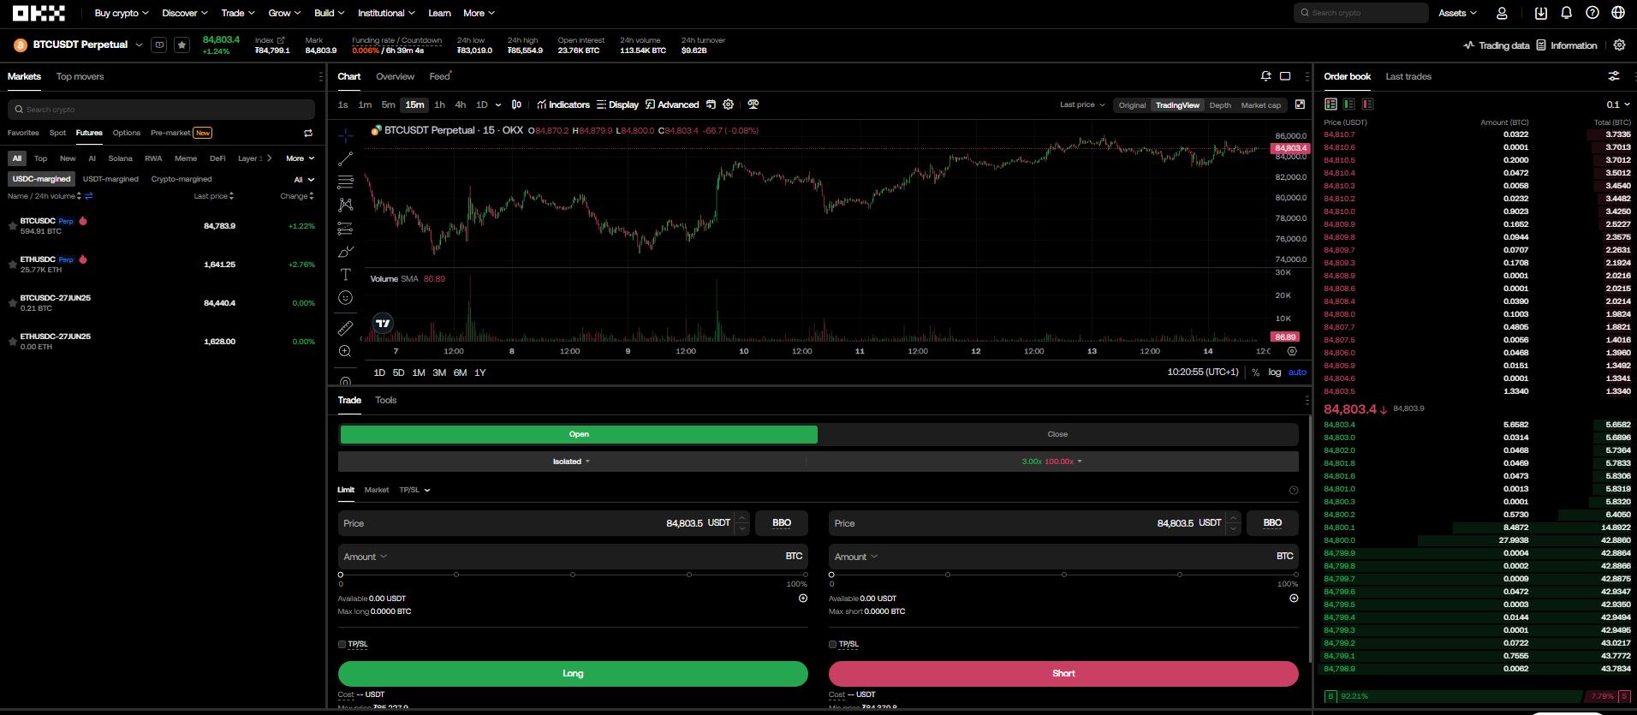Click the balance scale compare icon
1637x715 pixels.
(753, 104)
